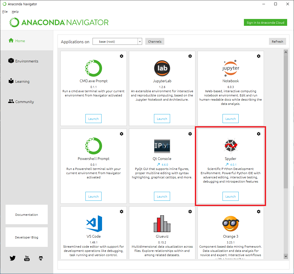Click the JupyterLab 'lab' logo icon
Viewport: 294px width, 274px height.
click(x=162, y=68)
